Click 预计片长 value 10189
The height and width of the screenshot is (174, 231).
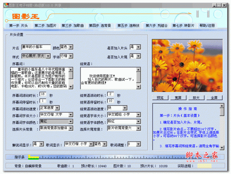(x=163, y=166)
